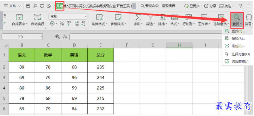Switch to the 开发工具 ribbon tab
Screen dimensions: 254x116
pyautogui.click(x=123, y=6)
